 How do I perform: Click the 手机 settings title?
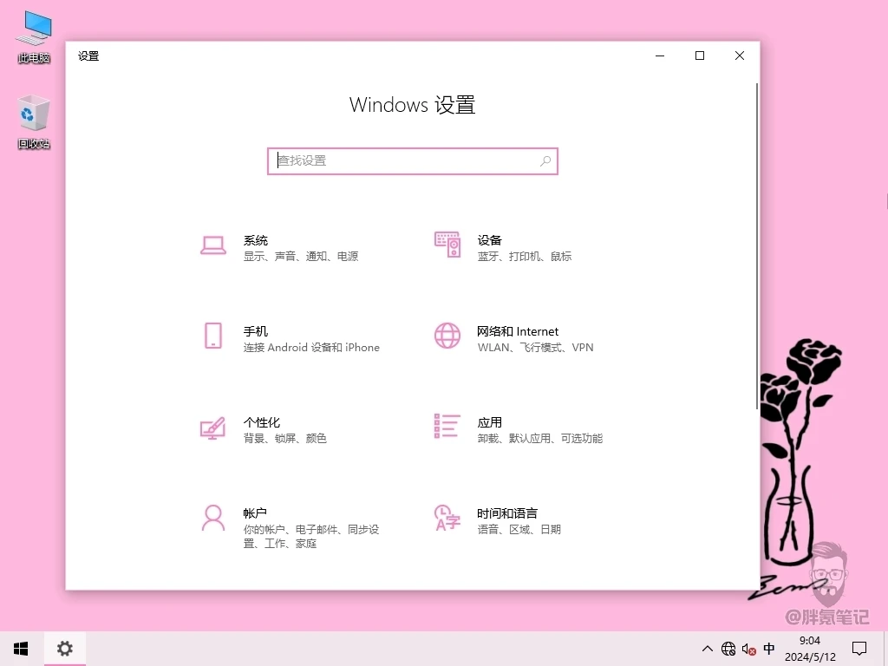(x=256, y=331)
